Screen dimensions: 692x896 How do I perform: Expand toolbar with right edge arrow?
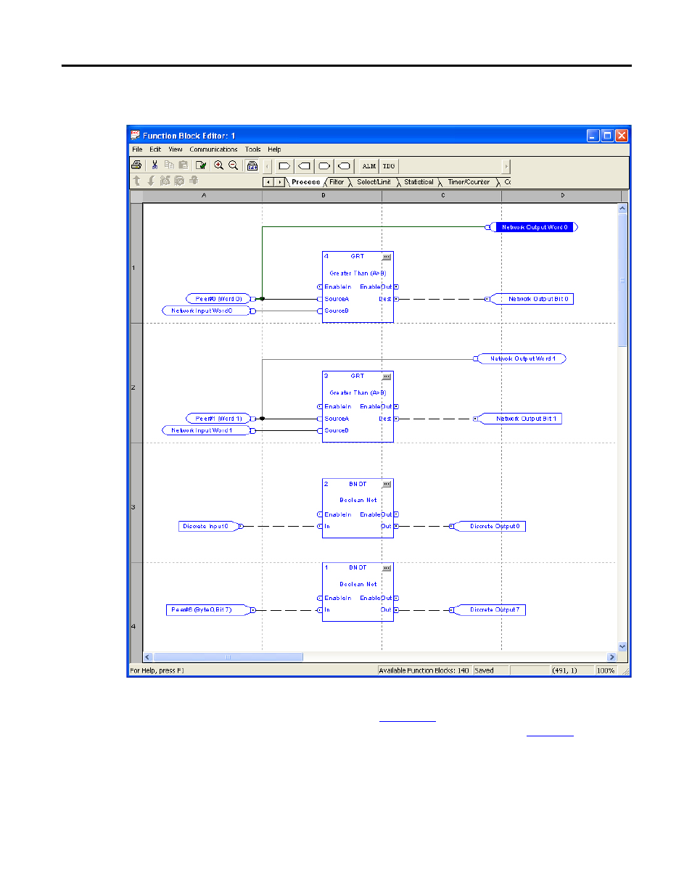click(506, 166)
